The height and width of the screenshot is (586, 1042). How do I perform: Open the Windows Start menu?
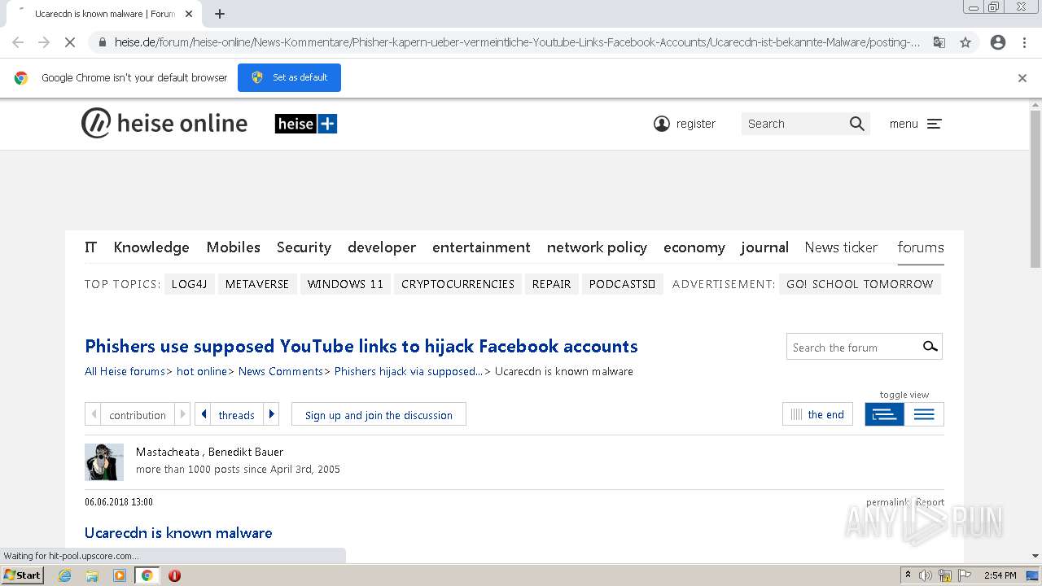tap(23, 575)
